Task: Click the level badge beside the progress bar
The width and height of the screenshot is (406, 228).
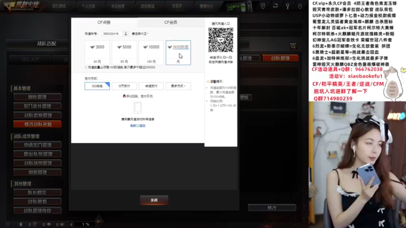Action: pos(98,221)
